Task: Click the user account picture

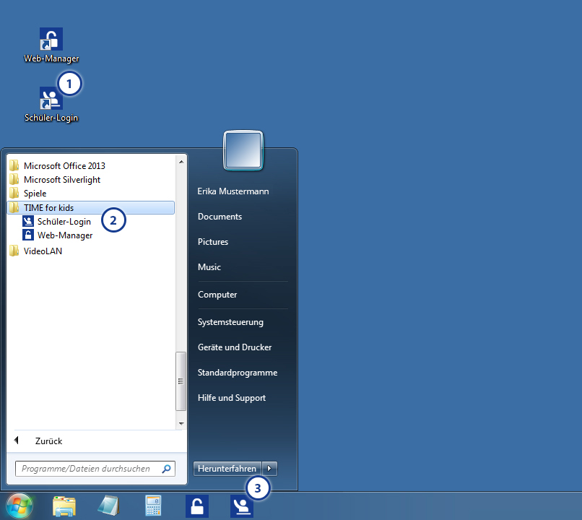Action: 243,150
